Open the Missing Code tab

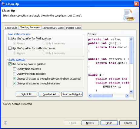74,28
